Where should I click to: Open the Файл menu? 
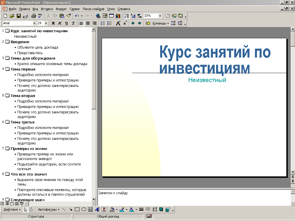click(12, 9)
